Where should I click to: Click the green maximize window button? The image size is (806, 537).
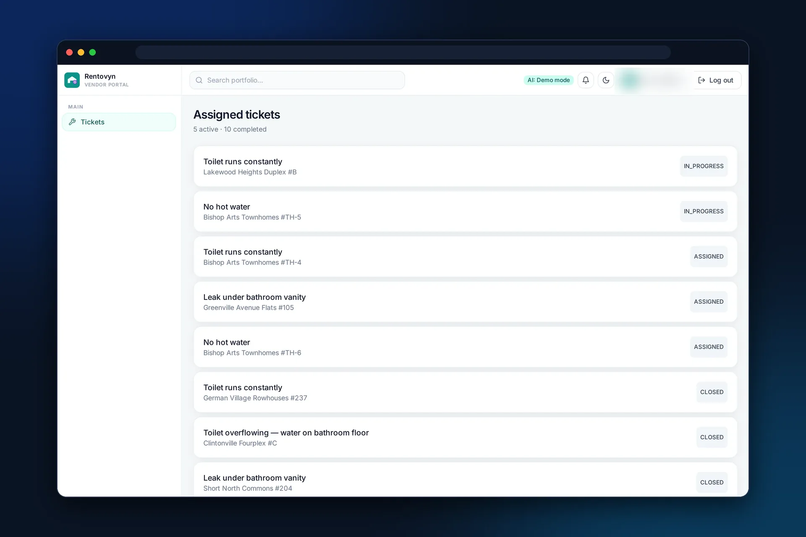click(x=93, y=52)
